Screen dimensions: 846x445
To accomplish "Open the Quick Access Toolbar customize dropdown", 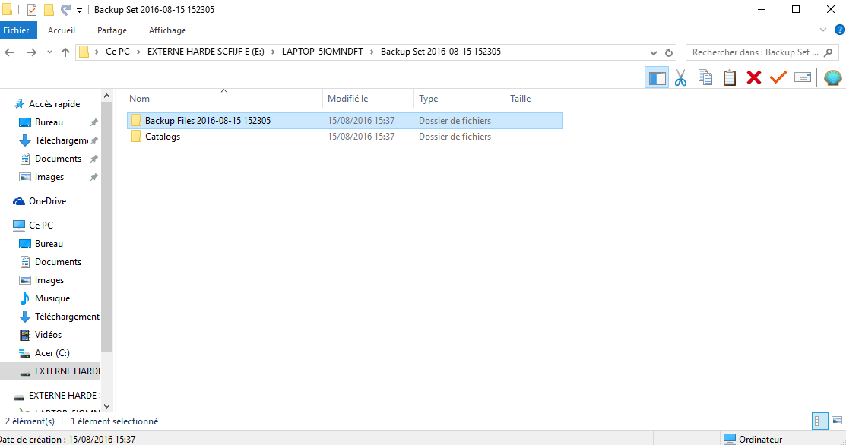I will (x=79, y=10).
